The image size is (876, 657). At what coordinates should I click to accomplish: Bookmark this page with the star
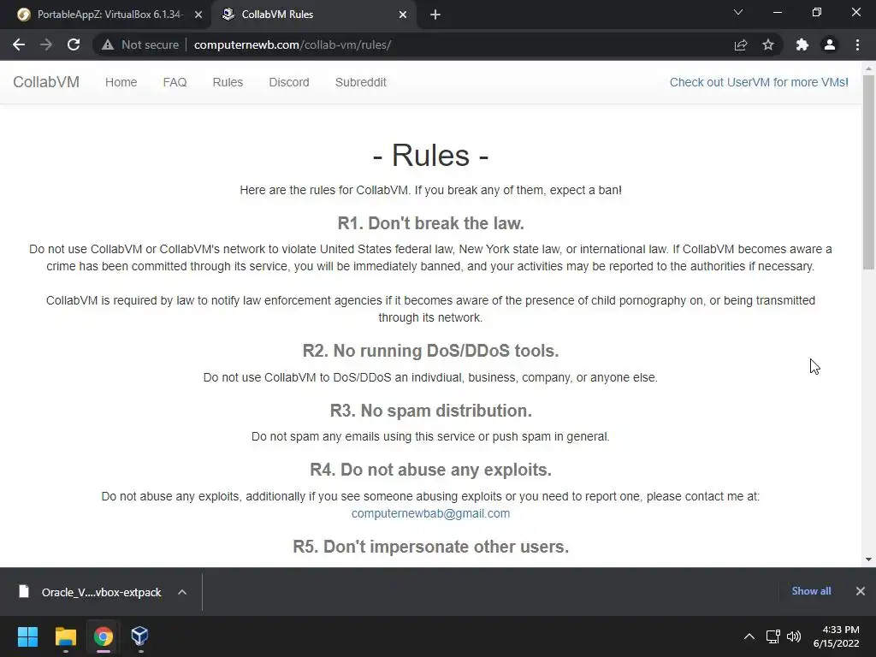click(768, 44)
